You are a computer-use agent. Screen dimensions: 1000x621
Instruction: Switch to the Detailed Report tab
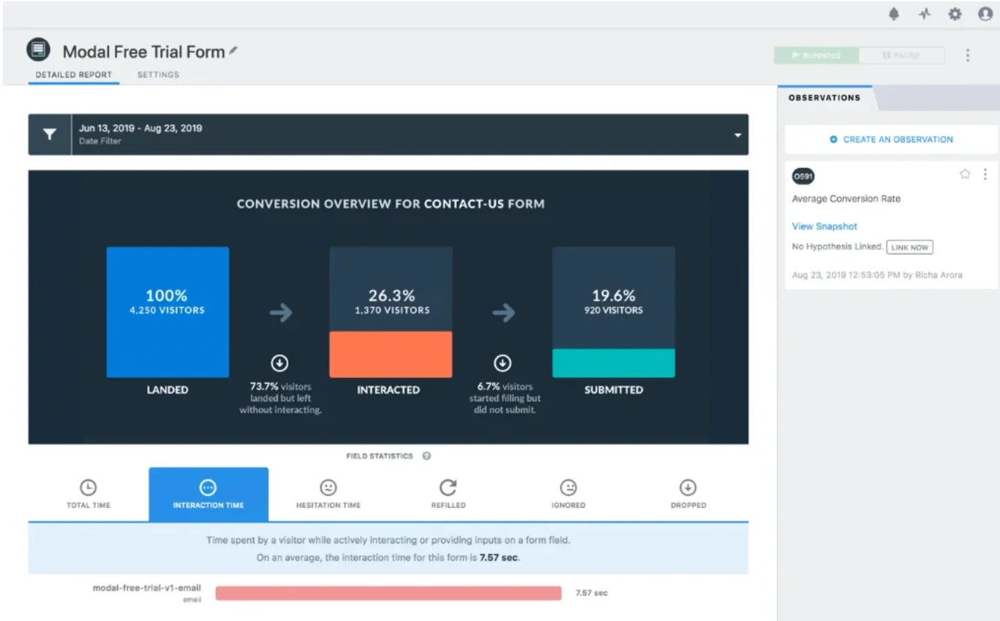tap(74, 75)
